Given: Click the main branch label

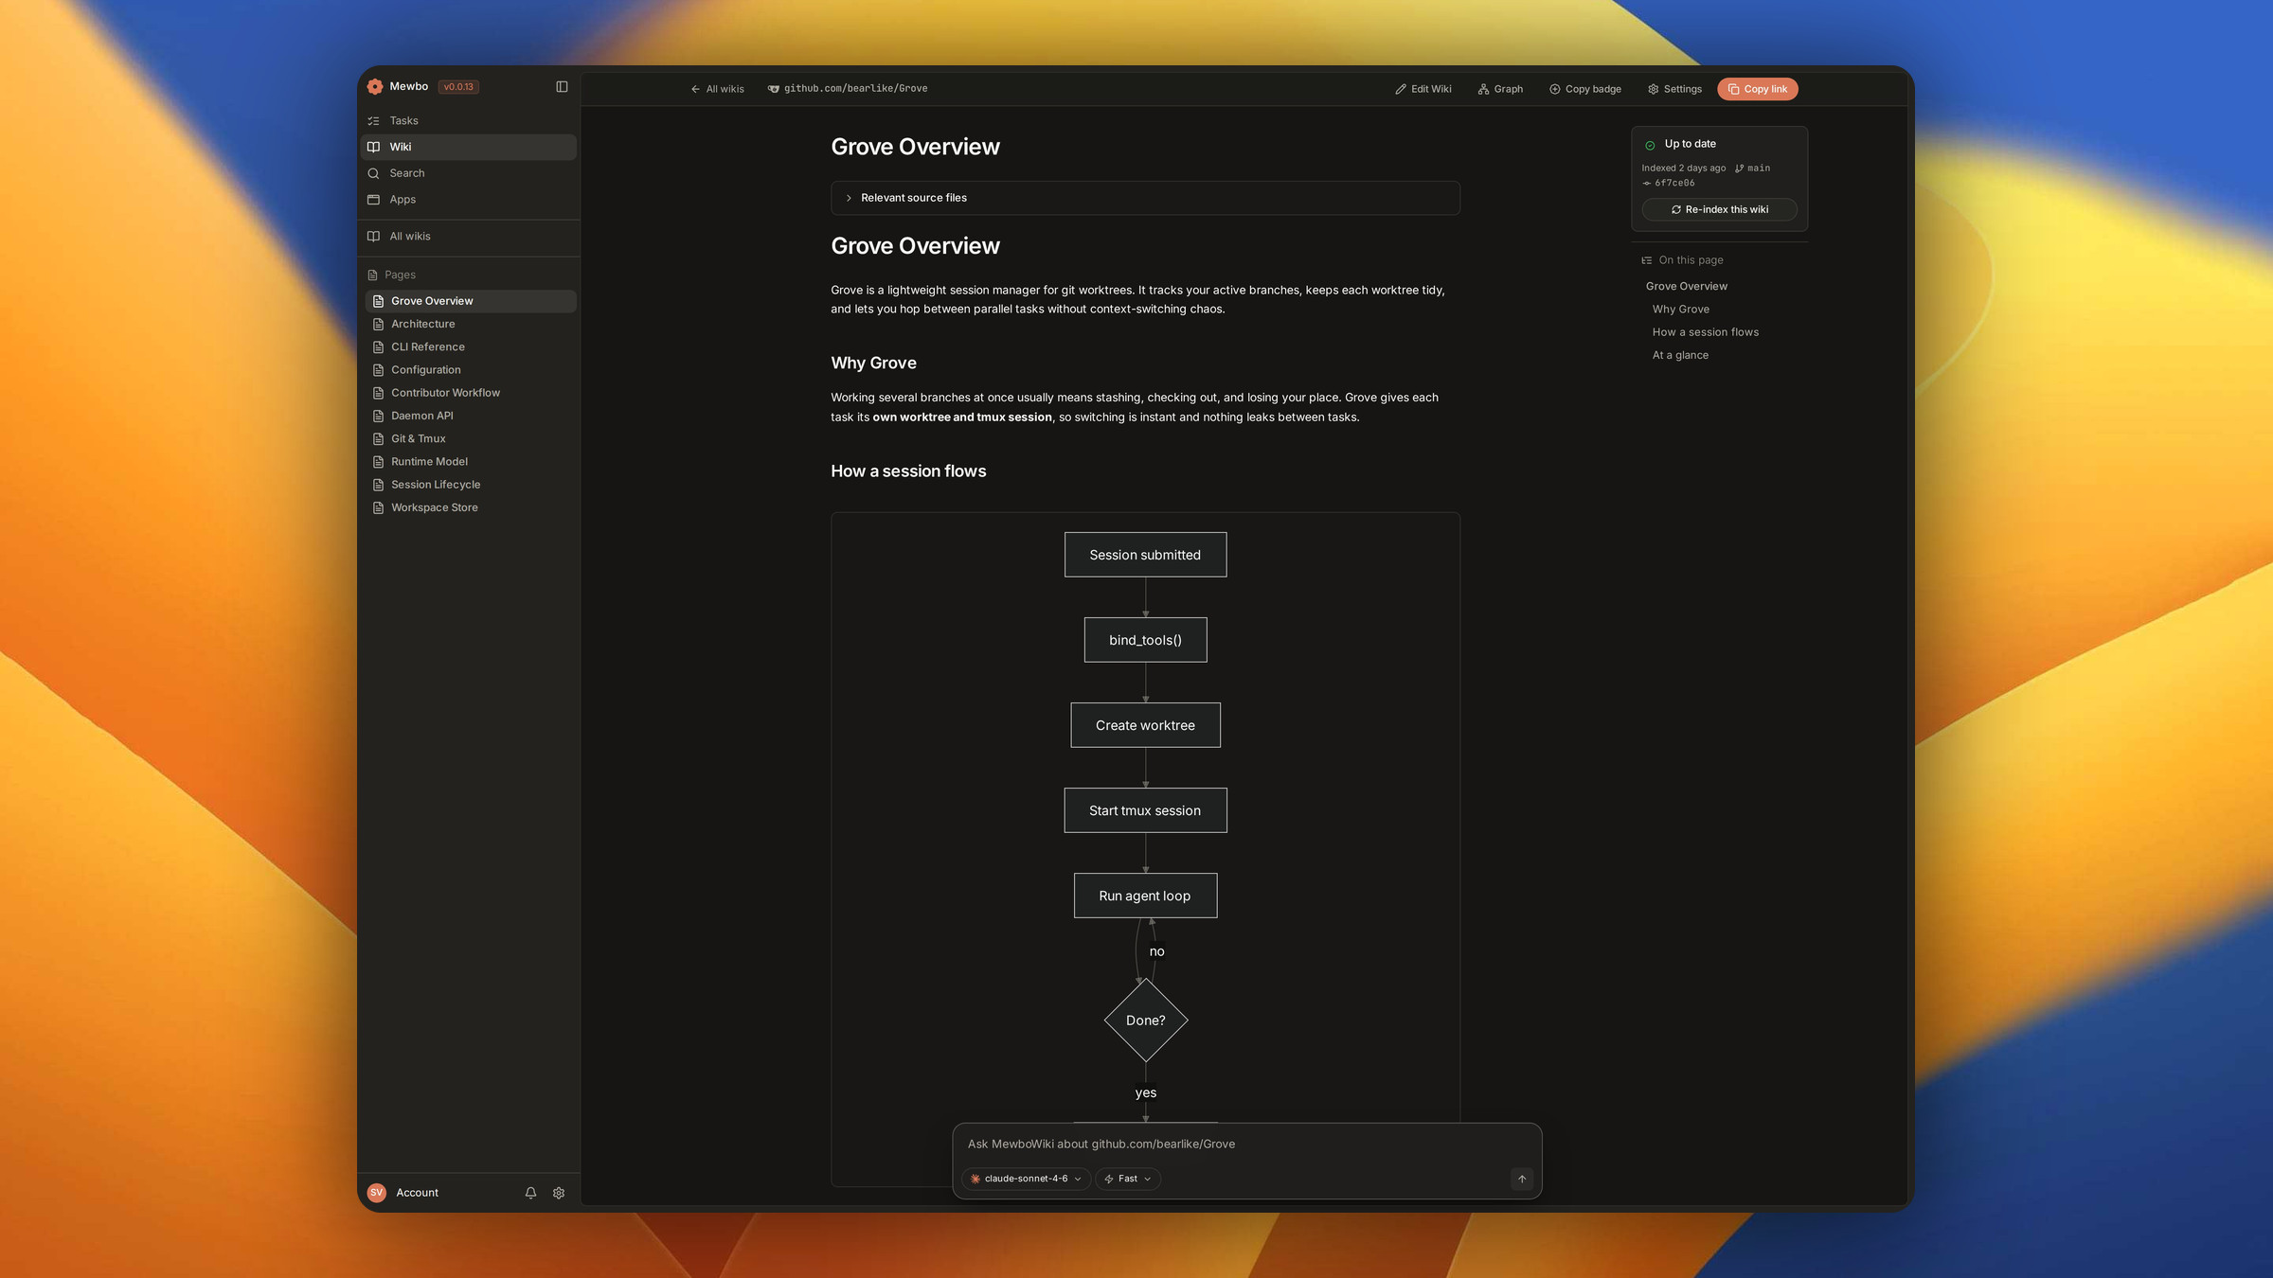Looking at the screenshot, I should pyautogui.click(x=1752, y=169).
